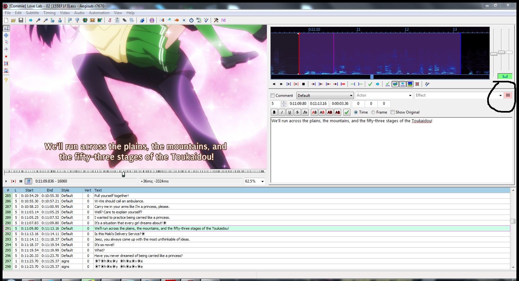
Task: Commit audio changes with green check
Action: point(370,84)
